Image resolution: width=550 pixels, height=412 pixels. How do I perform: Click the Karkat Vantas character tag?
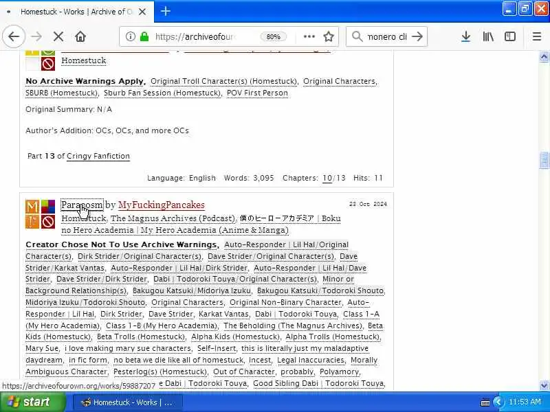click(224, 314)
